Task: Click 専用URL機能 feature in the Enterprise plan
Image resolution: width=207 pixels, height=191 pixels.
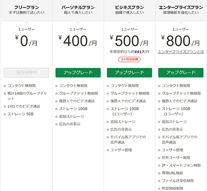Action: click(x=172, y=173)
